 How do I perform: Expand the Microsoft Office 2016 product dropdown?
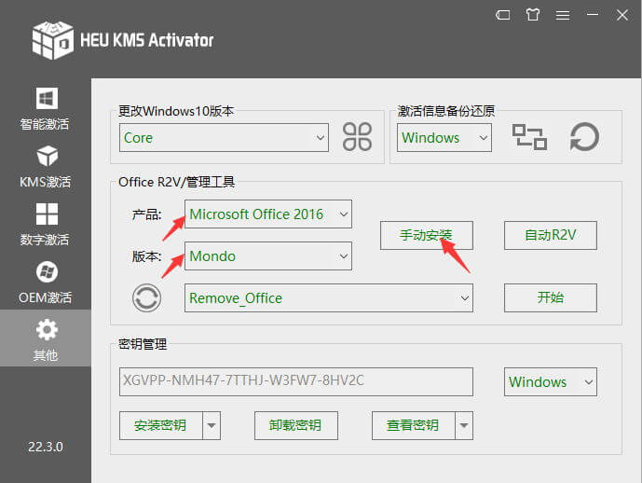click(x=268, y=214)
